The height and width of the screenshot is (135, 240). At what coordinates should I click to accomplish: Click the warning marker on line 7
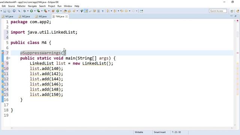pos(3,53)
